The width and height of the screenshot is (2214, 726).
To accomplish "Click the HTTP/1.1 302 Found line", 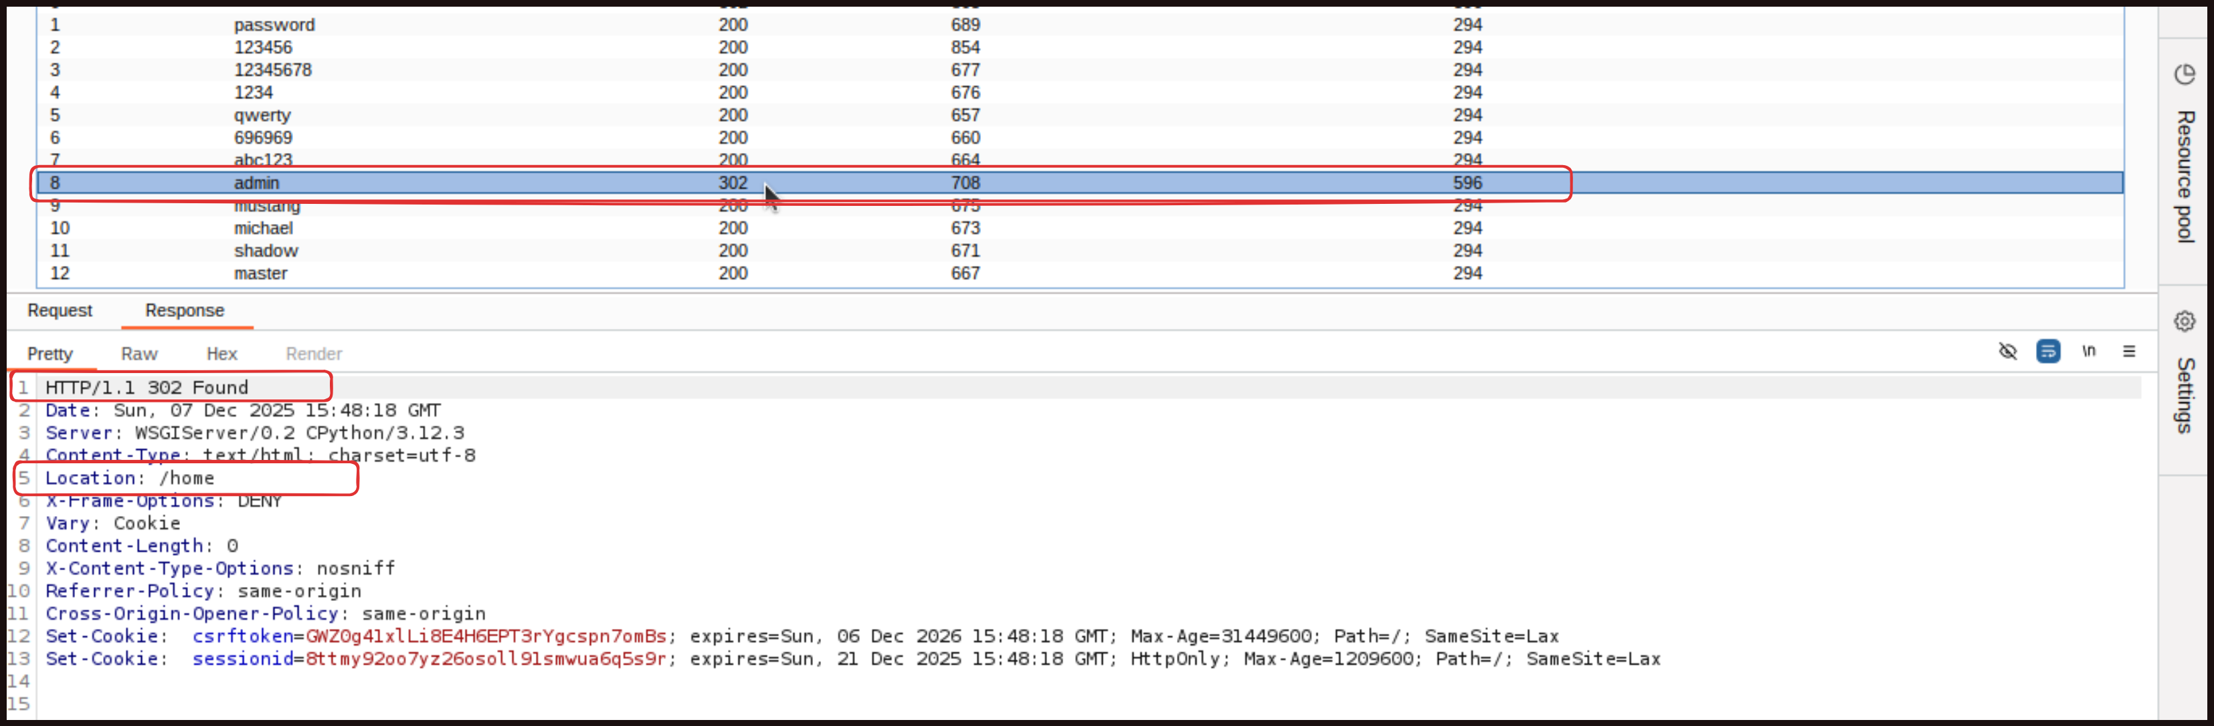I will pos(147,388).
